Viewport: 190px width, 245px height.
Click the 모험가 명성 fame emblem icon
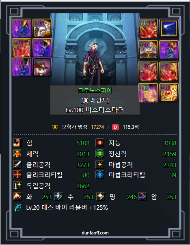(x=55, y=127)
